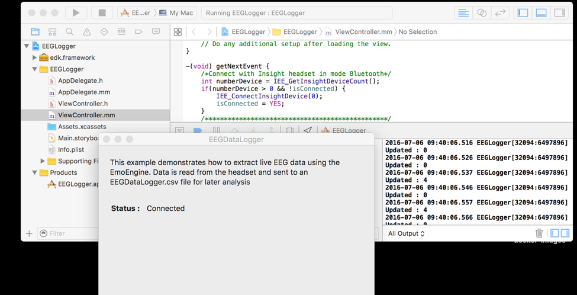Screen dimensions: 577x295
Task: Open the related items grid menu
Action: pyautogui.click(x=178, y=31)
